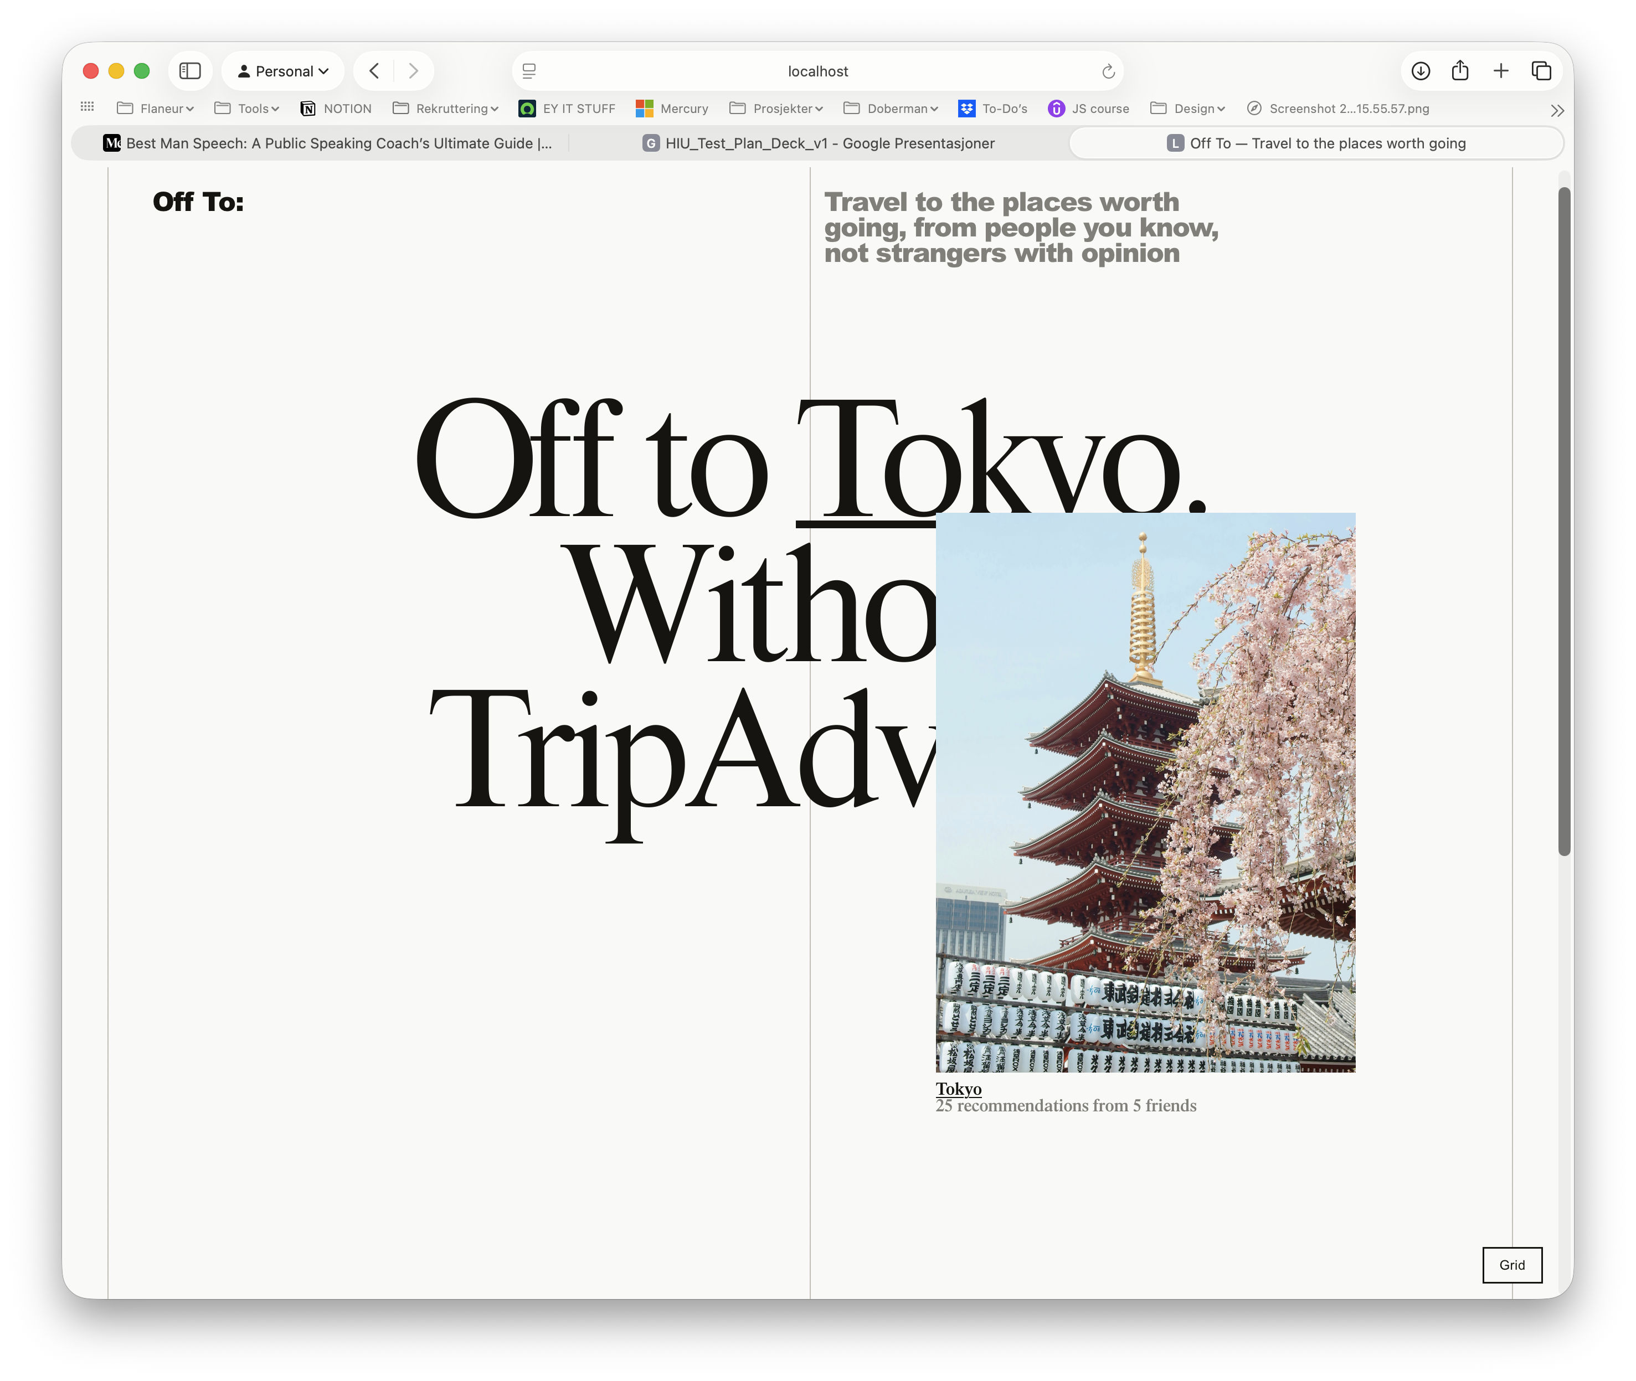The width and height of the screenshot is (1636, 1381).
Task: Click the Dropbox icon beside To-Do's
Action: pos(967,109)
